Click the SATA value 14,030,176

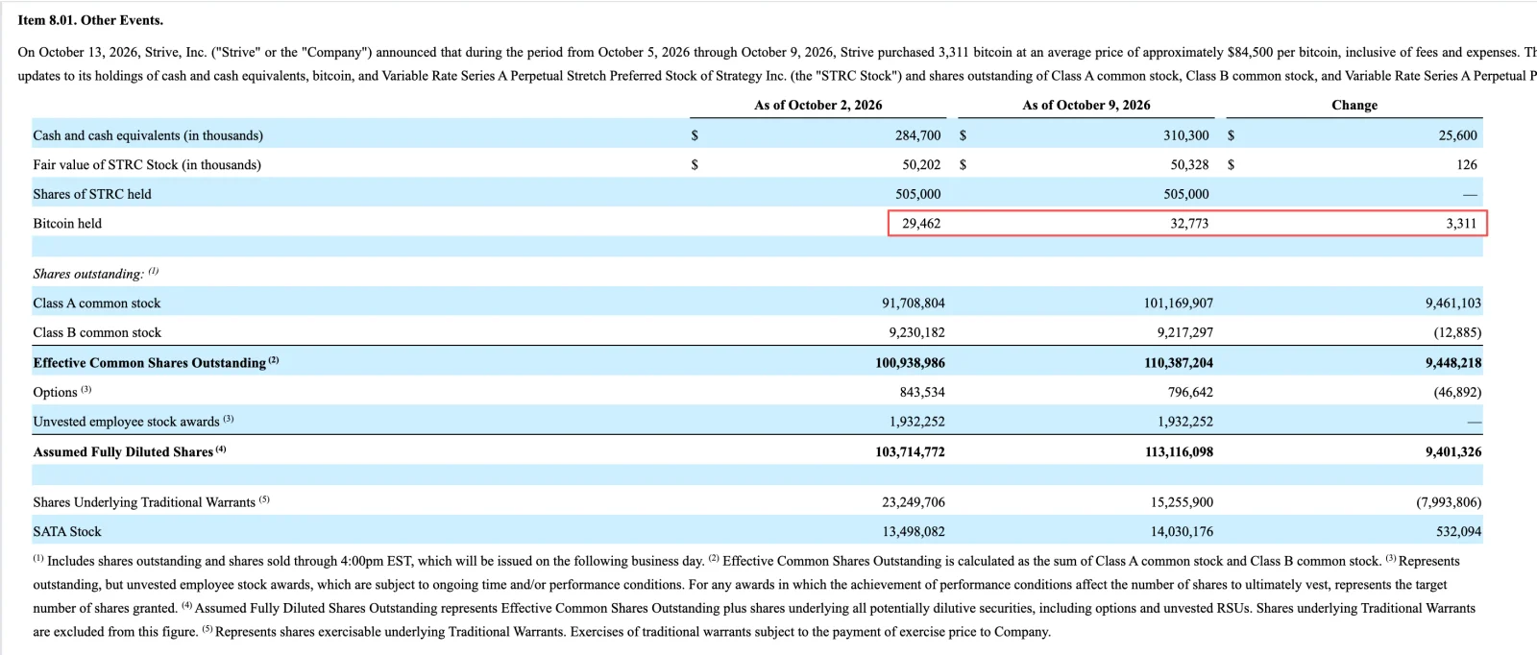[1182, 531]
